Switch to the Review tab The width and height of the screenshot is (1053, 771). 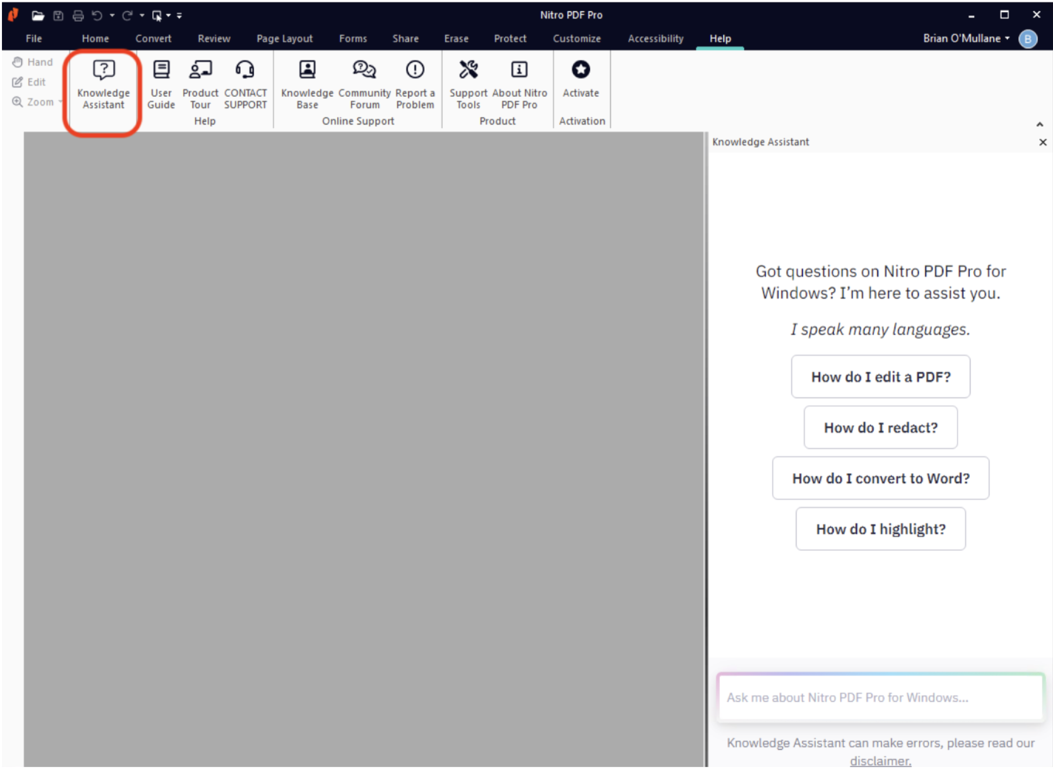(214, 39)
